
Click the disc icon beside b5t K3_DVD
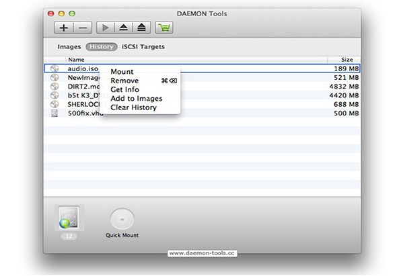coord(55,95)
